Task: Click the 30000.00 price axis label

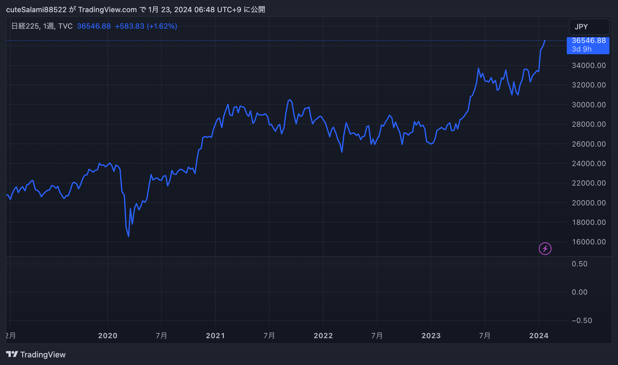Action: tap(589, 105)
